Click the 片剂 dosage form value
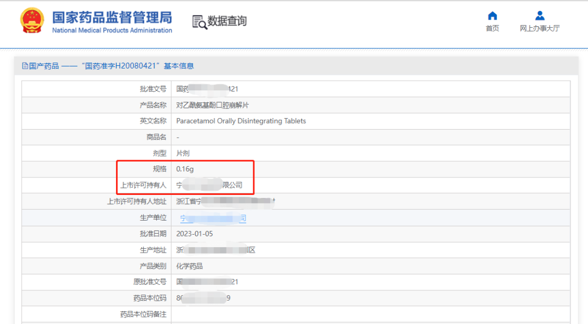 point(183,154)
